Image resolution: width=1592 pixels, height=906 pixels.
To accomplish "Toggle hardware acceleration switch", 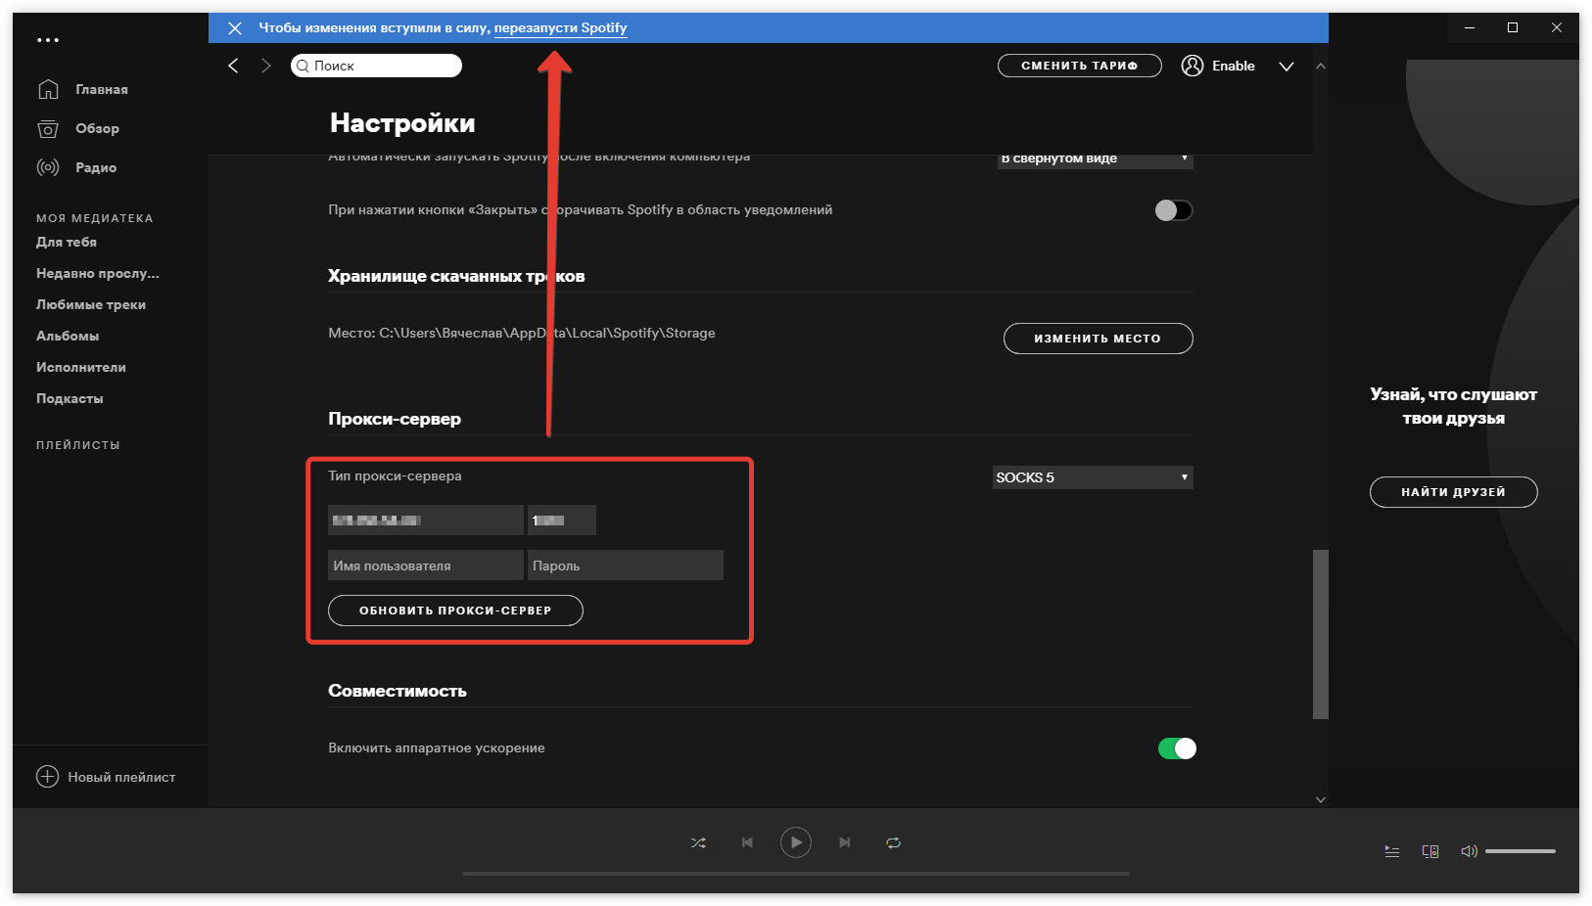I will tap(1177, 748).
